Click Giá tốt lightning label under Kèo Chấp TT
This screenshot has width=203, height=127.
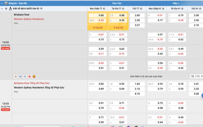pyautogui.click(x=98, y=28)
